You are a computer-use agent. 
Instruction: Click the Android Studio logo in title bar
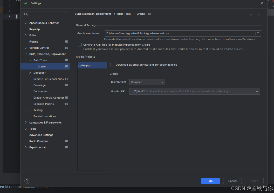[x=26, y=3]
